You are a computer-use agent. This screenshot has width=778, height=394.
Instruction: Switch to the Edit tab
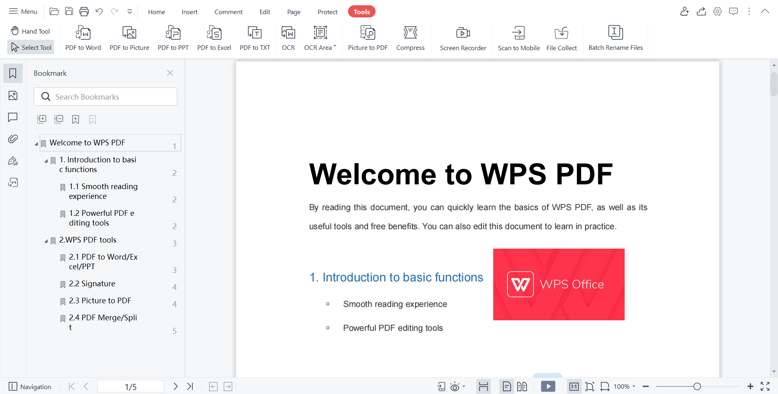click(x=265, y=12)
